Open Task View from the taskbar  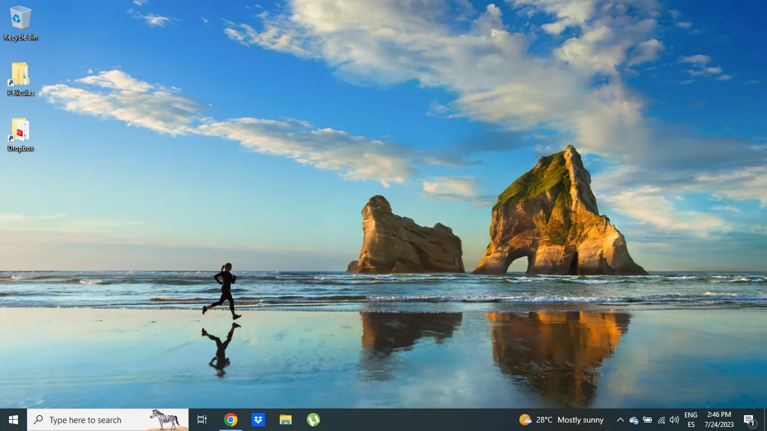(202, 420)
